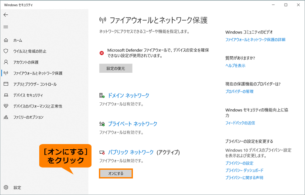Viewport: 305px width, 195px height.
Task: Click the domain network building icon
Action: [102, 95]
